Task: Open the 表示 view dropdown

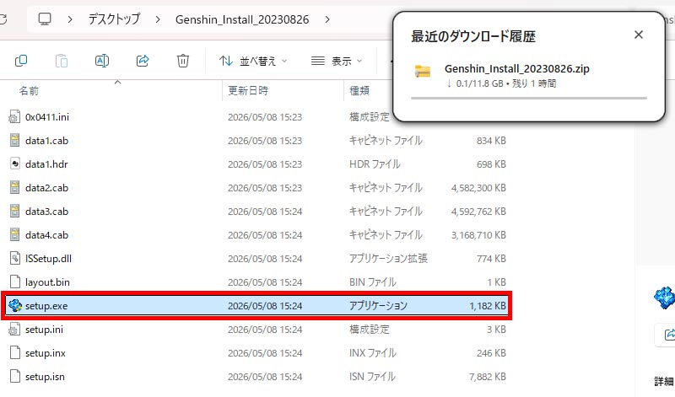Action: pyautogui.click(x=337, y=61)
